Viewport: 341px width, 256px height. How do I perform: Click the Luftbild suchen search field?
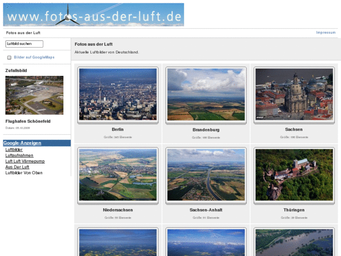[24, 44]
